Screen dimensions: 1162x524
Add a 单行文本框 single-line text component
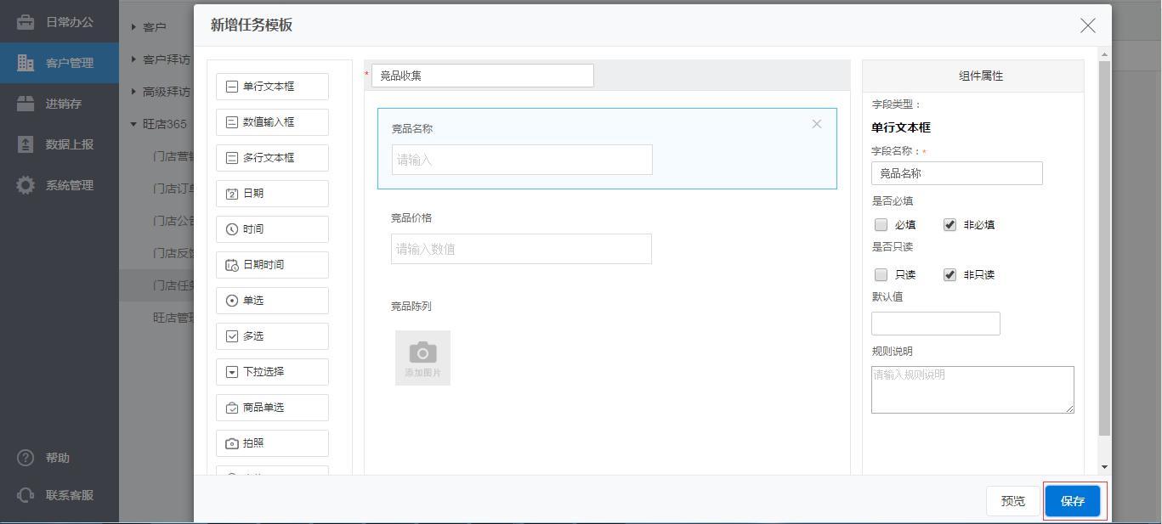click(272, 87)
